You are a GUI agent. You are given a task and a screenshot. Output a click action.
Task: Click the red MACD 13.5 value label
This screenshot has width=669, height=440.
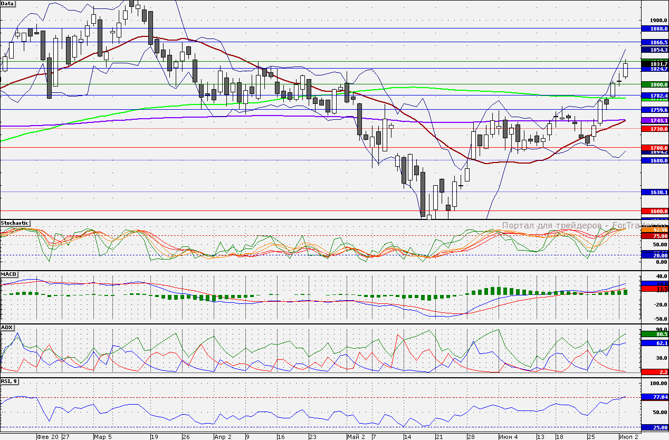coord(655,289)
